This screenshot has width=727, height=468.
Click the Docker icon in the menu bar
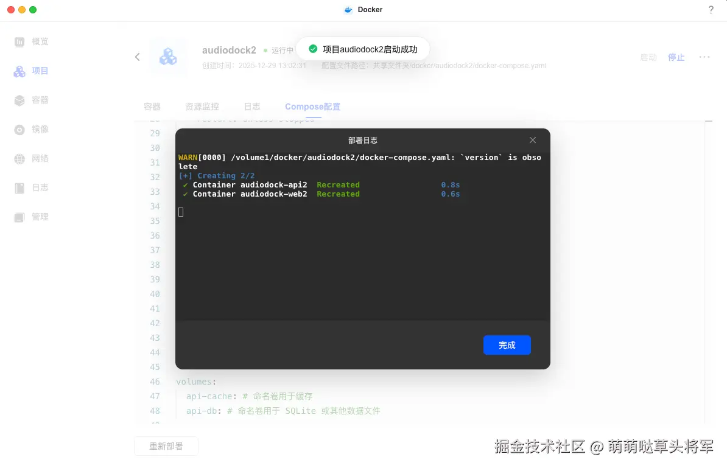[x=348, y=9]
